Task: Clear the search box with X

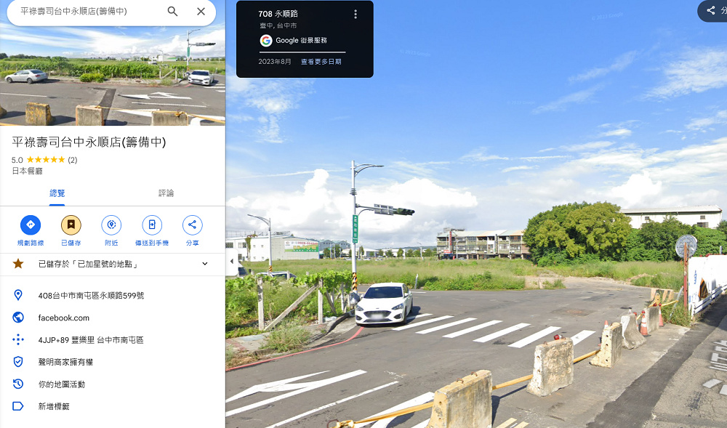Action: coord(201,12)
